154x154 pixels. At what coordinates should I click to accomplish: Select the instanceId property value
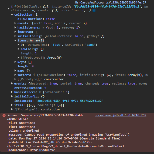[69, 101]
